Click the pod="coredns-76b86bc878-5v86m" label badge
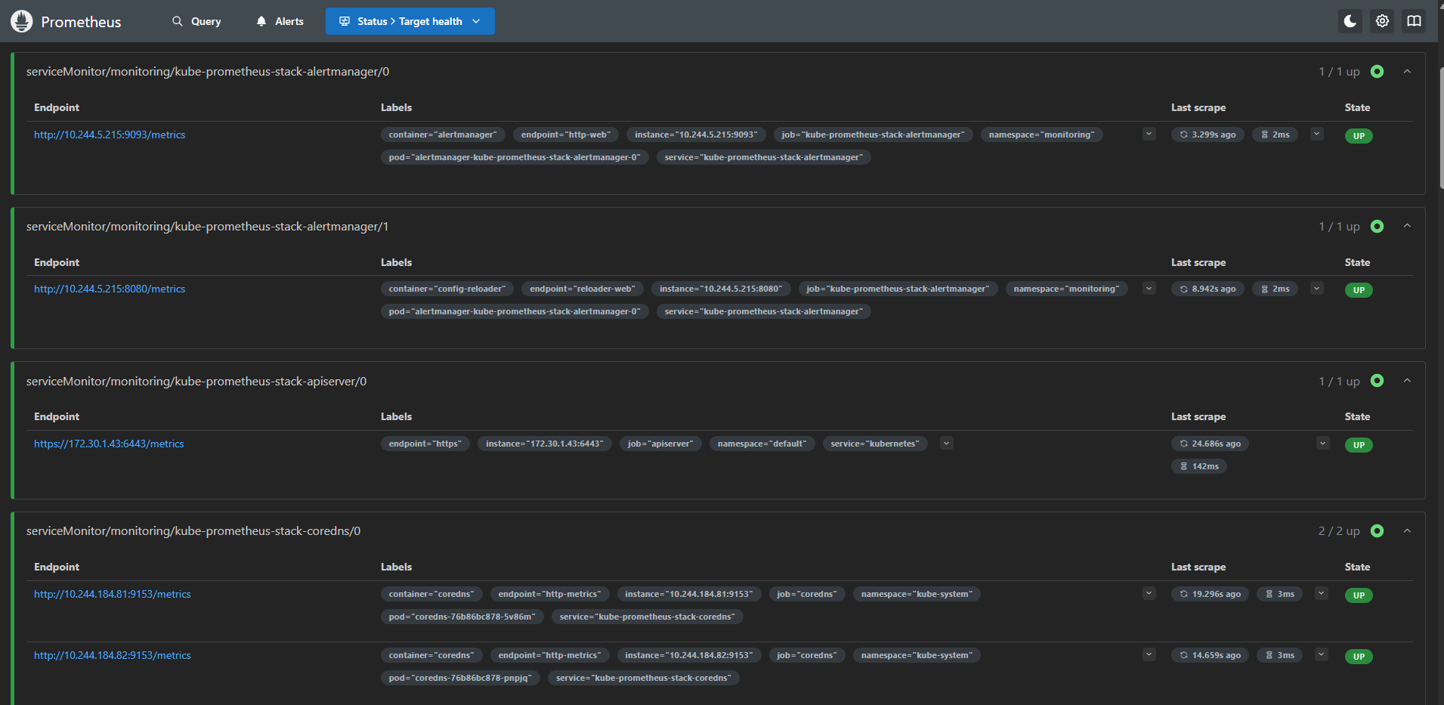The width and height of the screenshot is (1444, 705). [x=462, y=617]
